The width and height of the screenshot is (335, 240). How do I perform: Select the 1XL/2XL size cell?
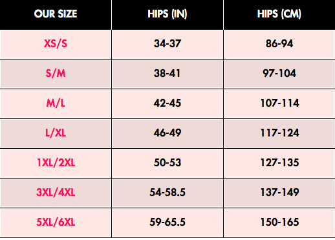(56, 163)
